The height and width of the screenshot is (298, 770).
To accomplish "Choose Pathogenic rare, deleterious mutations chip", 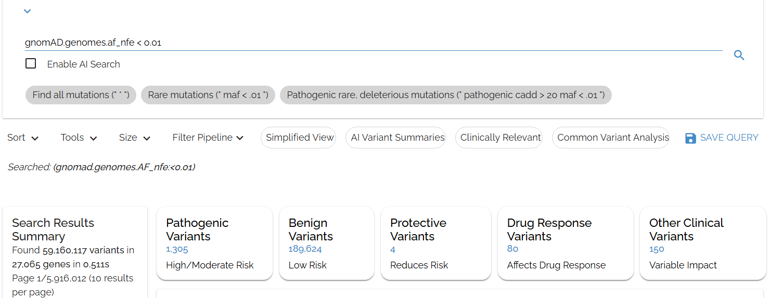I will 445,95.
